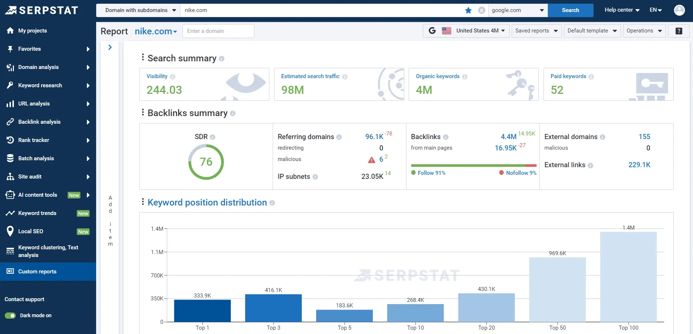693x334 pixels.
Task: Click the Favorites pin icon
Action: pos(10,49)
